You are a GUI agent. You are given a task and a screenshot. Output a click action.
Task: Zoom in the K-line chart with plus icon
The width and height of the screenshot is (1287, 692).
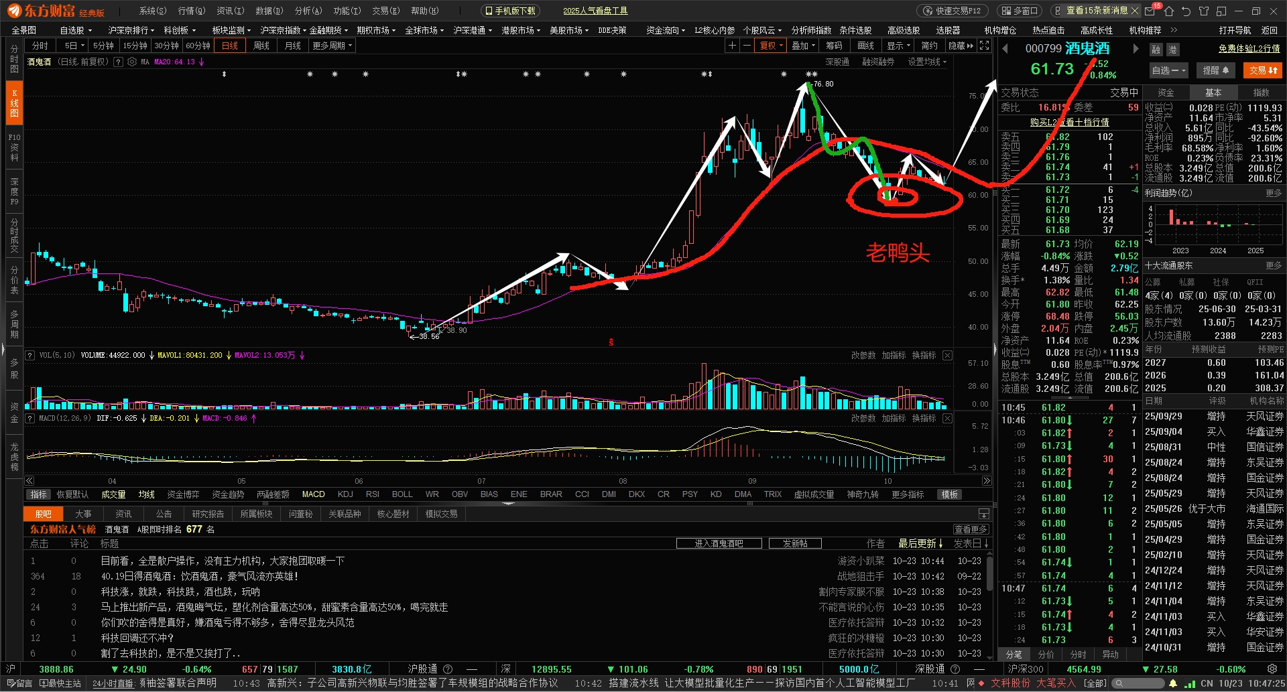732,46
